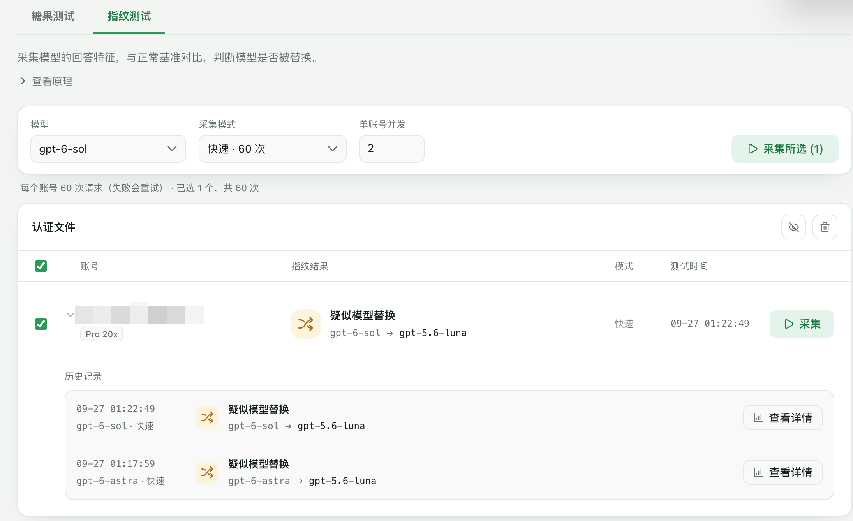The height and width of the screenshot is (521, 853).
Task: Click shuffle icon in 01:17:59 history record
Action: point(207,472)
